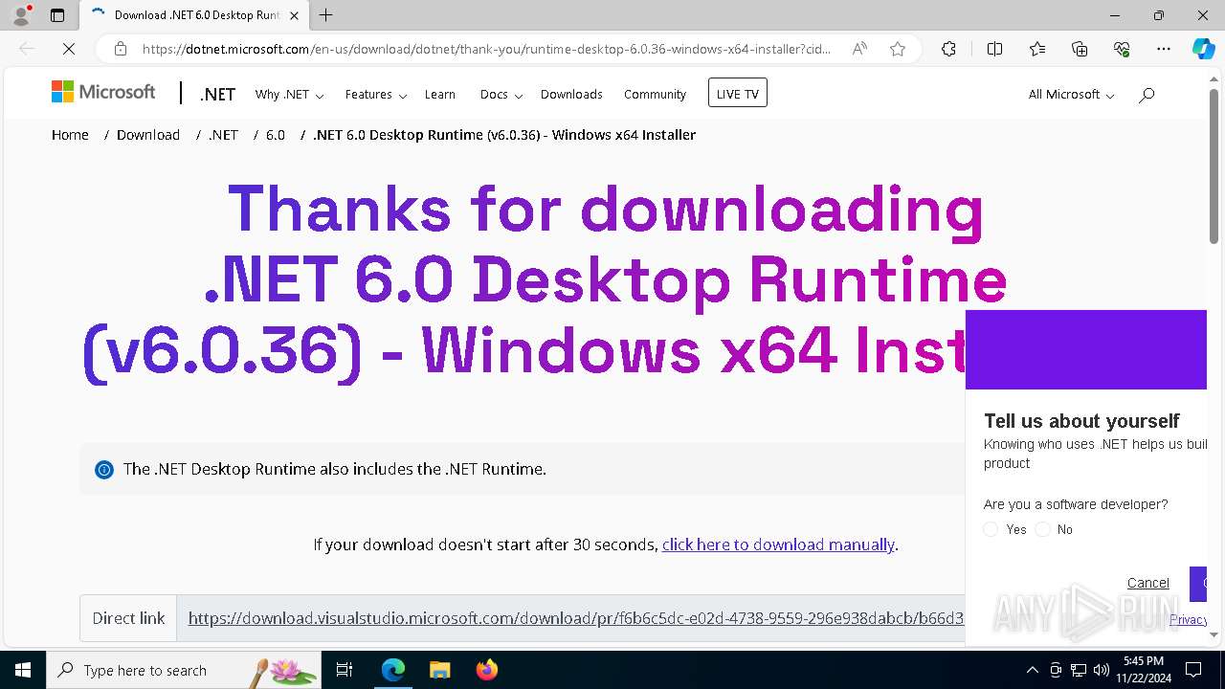Open the notifications center icon
The image size is (1225, 689).
point(1193,670)
